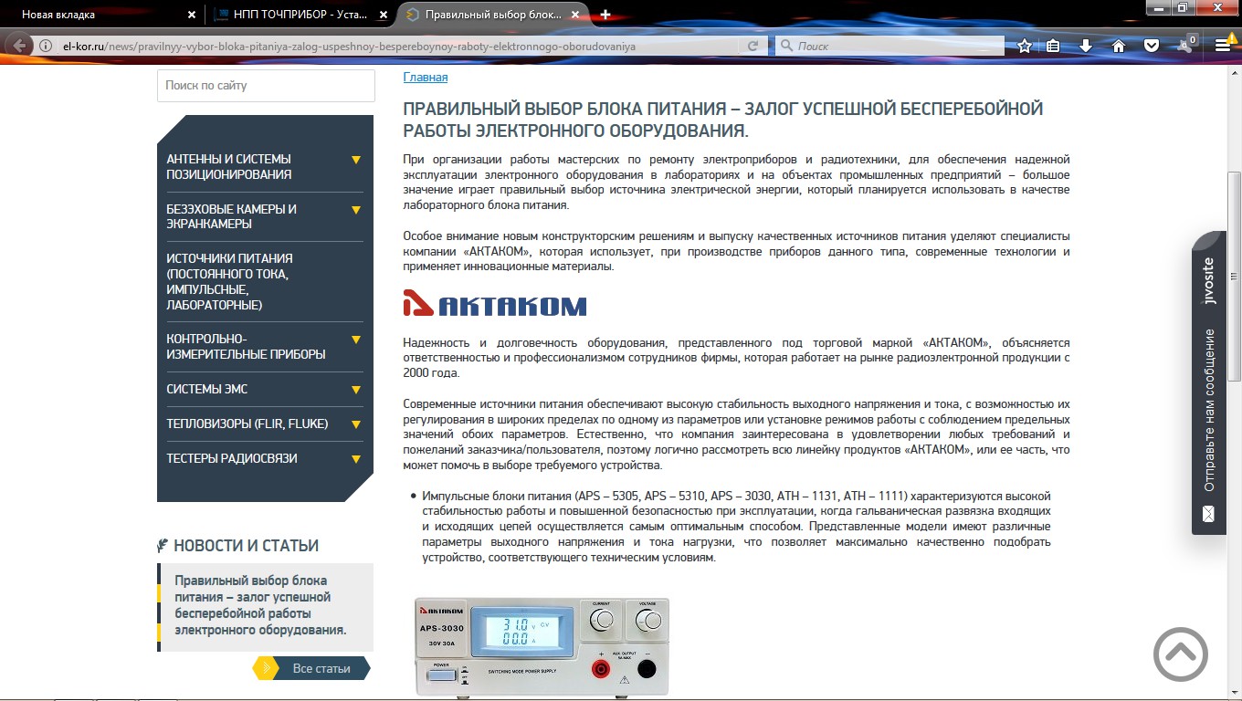Open the 'Тестеры радиосвязи' category

pos(232,458)
